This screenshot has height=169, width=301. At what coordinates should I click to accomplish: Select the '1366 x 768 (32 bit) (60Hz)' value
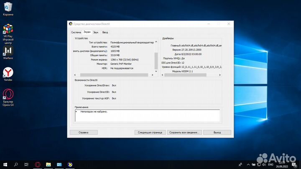[125, 59]
